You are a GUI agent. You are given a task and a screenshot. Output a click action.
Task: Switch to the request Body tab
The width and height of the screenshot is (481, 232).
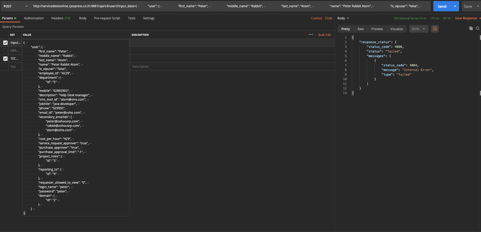(x=83, y=18)
